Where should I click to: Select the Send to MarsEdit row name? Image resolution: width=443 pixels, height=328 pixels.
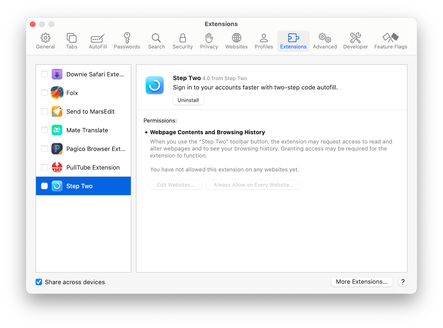91,112
